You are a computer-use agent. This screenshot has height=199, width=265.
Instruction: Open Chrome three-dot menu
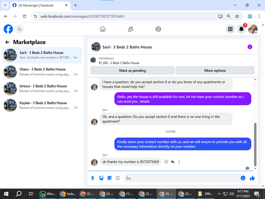point(259,16)
